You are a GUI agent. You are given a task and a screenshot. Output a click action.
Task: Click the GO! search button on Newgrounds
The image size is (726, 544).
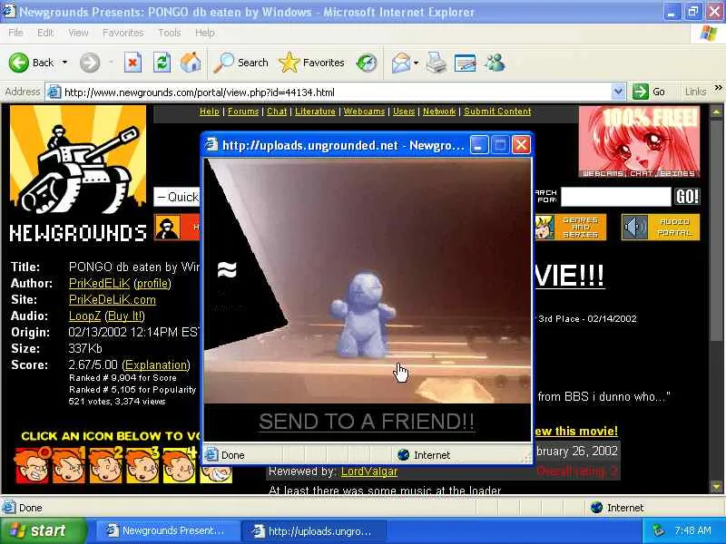687,197
